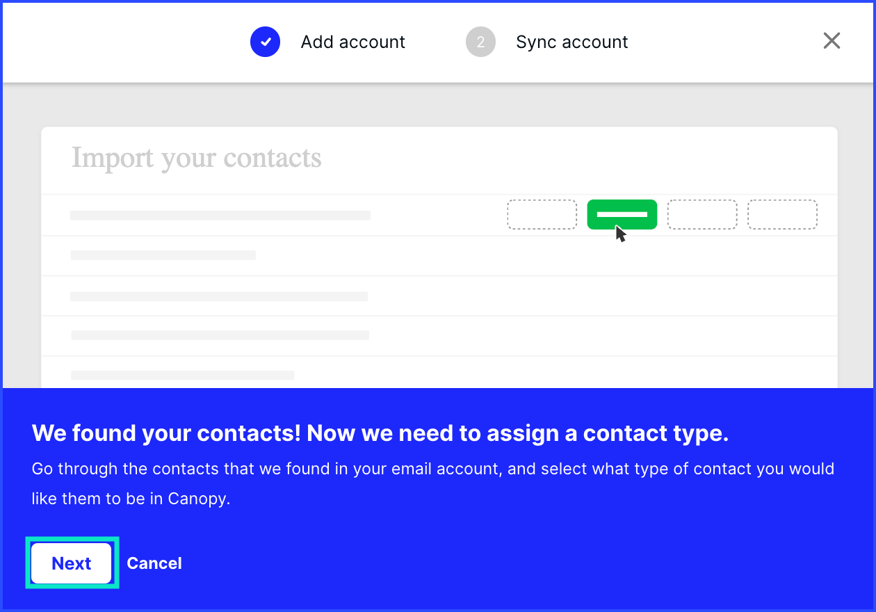Click the Next button
Screen dimensions: 876x612
72,563
